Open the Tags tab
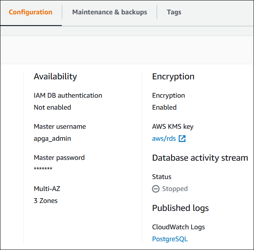Image resolution: width=254 pixels, height=250 pixels. pos(174,12)
